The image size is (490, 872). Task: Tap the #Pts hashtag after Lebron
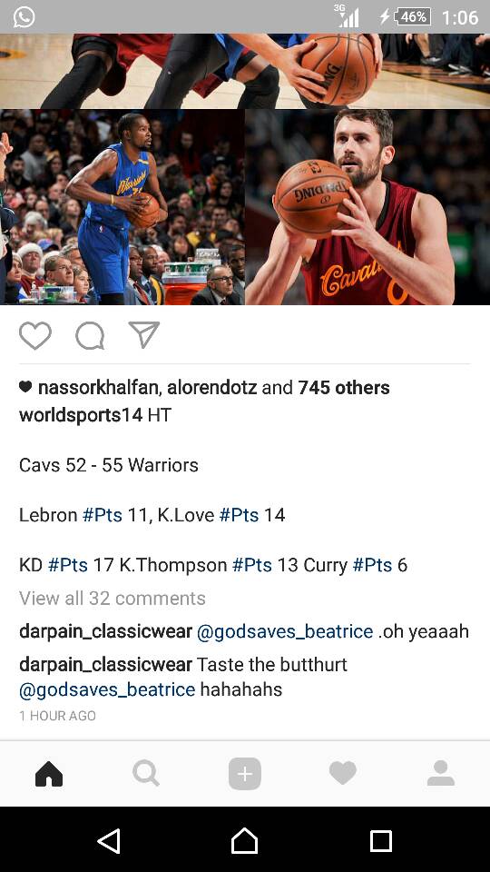pos(103,515)
